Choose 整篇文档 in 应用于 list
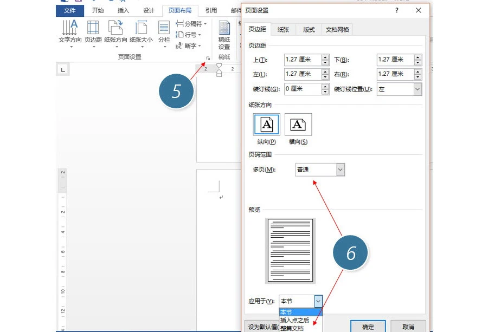The image size is (488, 332). coord(292,328)
